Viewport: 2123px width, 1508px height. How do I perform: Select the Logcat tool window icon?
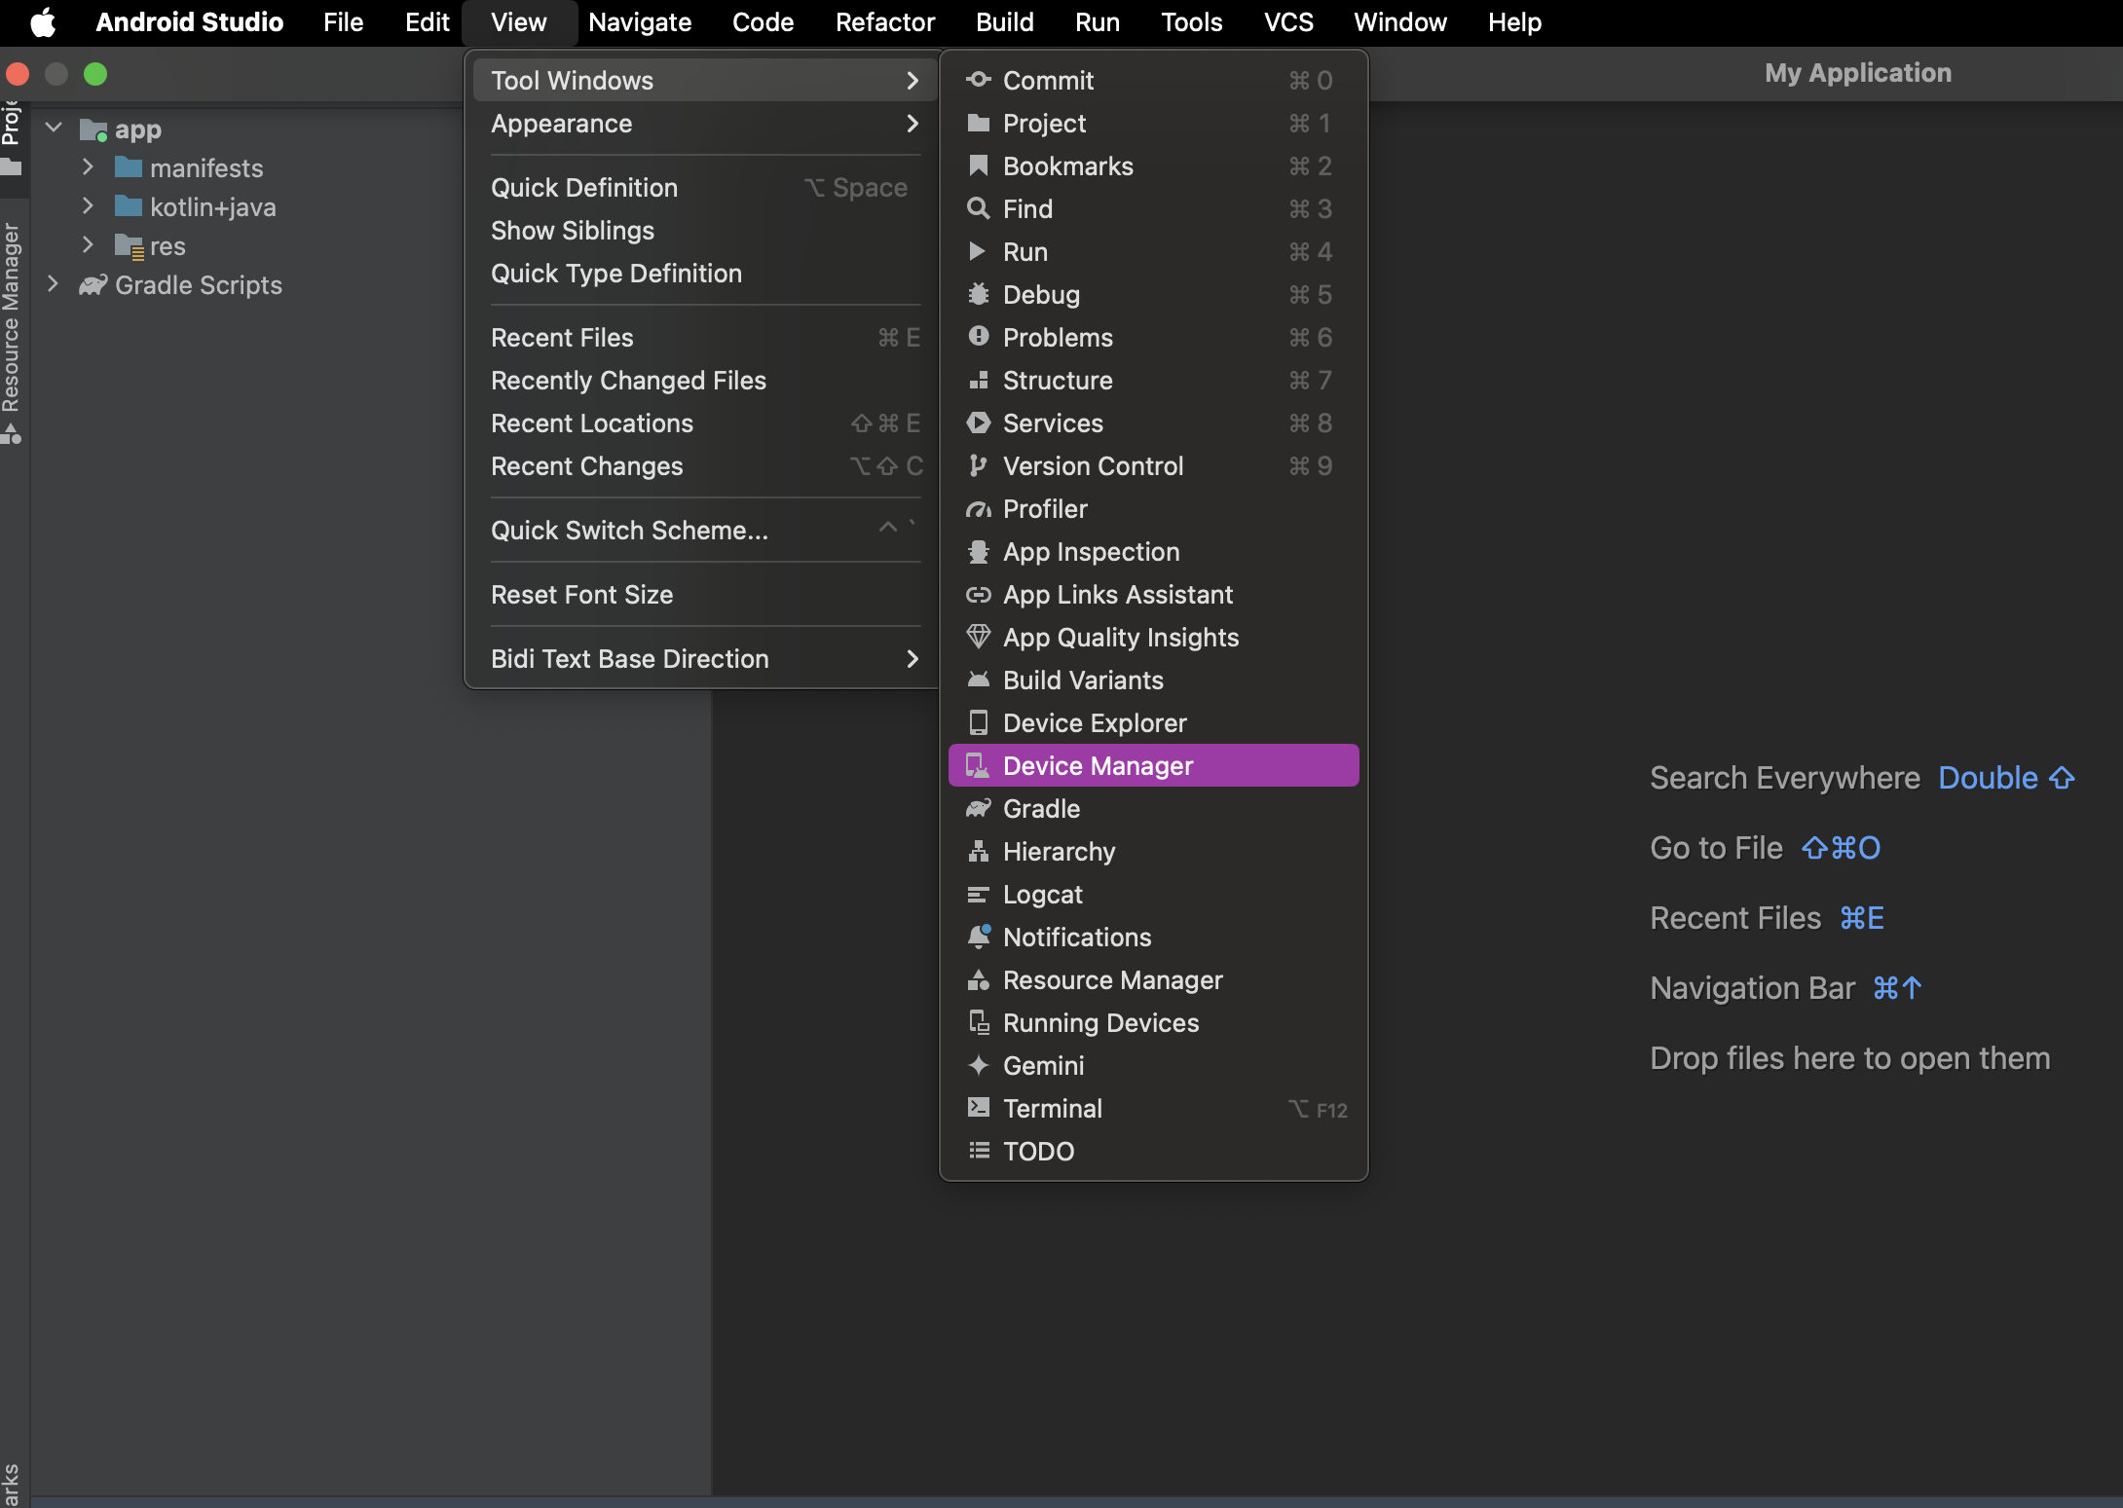coord(976,893)
